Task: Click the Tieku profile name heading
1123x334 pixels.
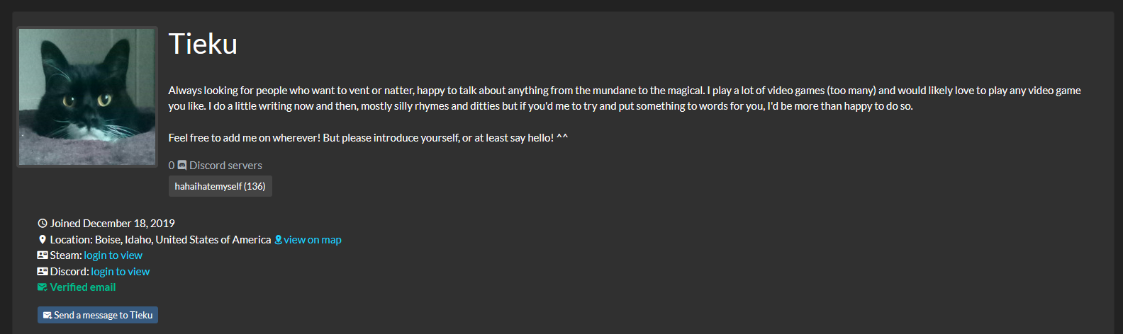Action: 203,44
